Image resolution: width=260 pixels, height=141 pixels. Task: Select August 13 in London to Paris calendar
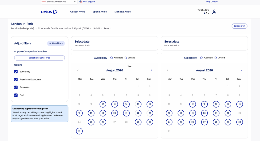pyautogui.click(x=115, y=104)
